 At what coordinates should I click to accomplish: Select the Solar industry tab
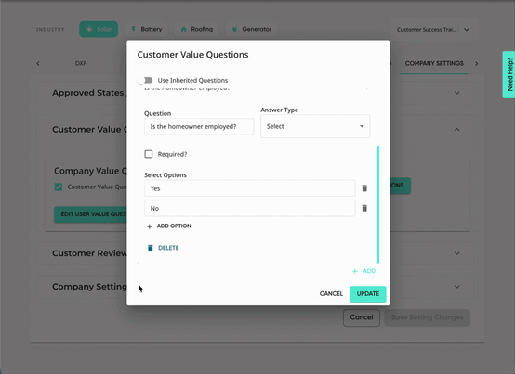pyautogui.click(x=99, y=29)
